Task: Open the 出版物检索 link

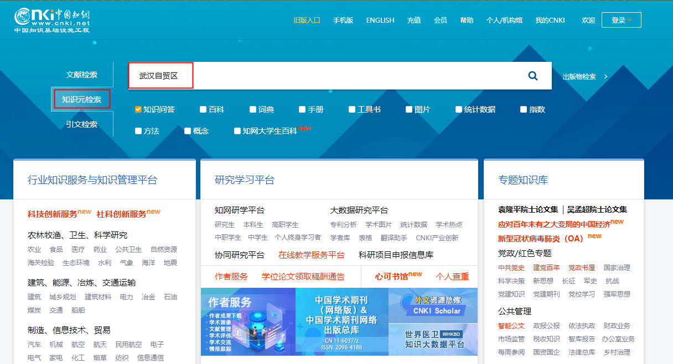Action: pyautogui.click(x=579, y=76)
